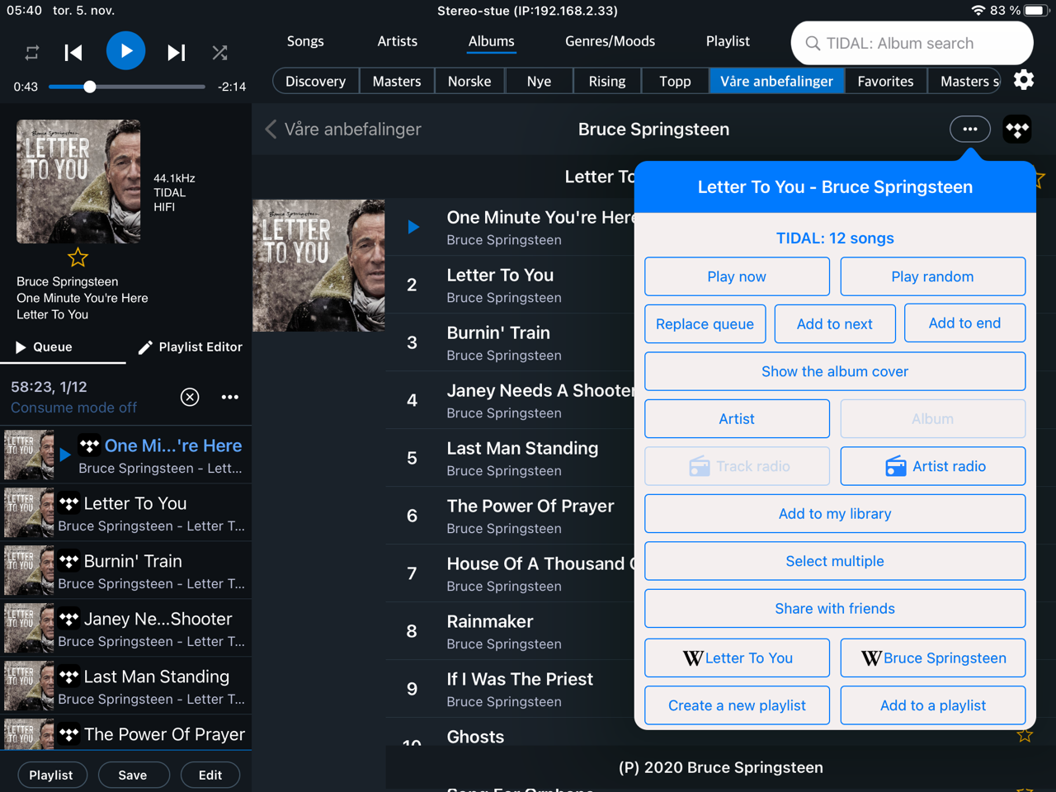The width and height of the screenshot is (1056, 792).
Task: Open the Playlist Editor
Action: tap(190, 347)
